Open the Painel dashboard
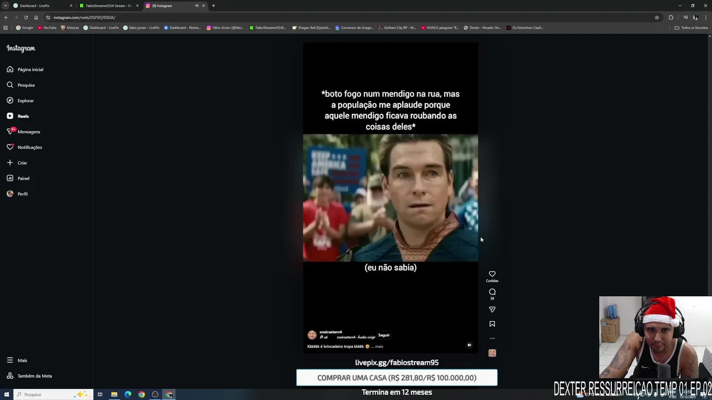The width and height of the screenshot is (712, 400). [18, 178]
